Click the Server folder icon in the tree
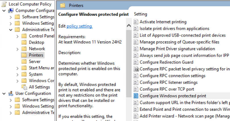The image size is (230, 121). click(24, 61)
